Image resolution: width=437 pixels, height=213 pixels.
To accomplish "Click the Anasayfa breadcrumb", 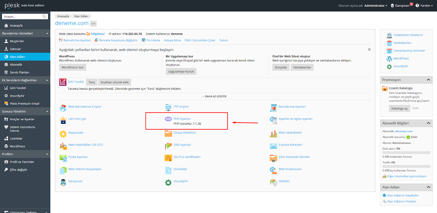I will 63,16.
